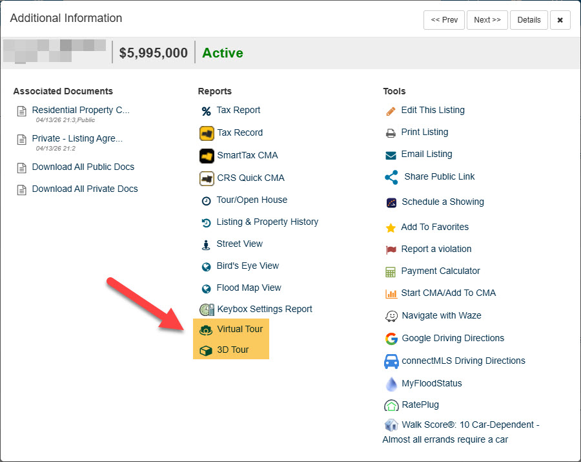Click the Keybox Settings Report icon
This screenshot has height=462, width=581.
pyautogui.click(x=207, y=310)
